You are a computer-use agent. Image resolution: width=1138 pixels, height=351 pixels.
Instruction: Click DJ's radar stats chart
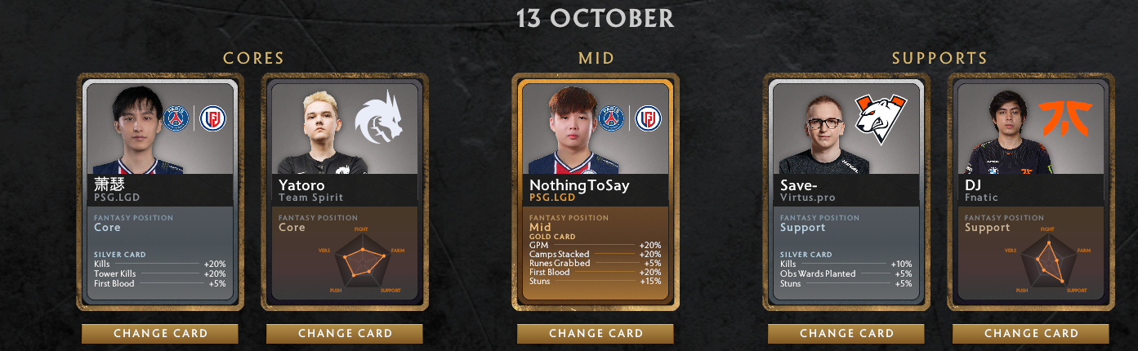coord(1047,260)
